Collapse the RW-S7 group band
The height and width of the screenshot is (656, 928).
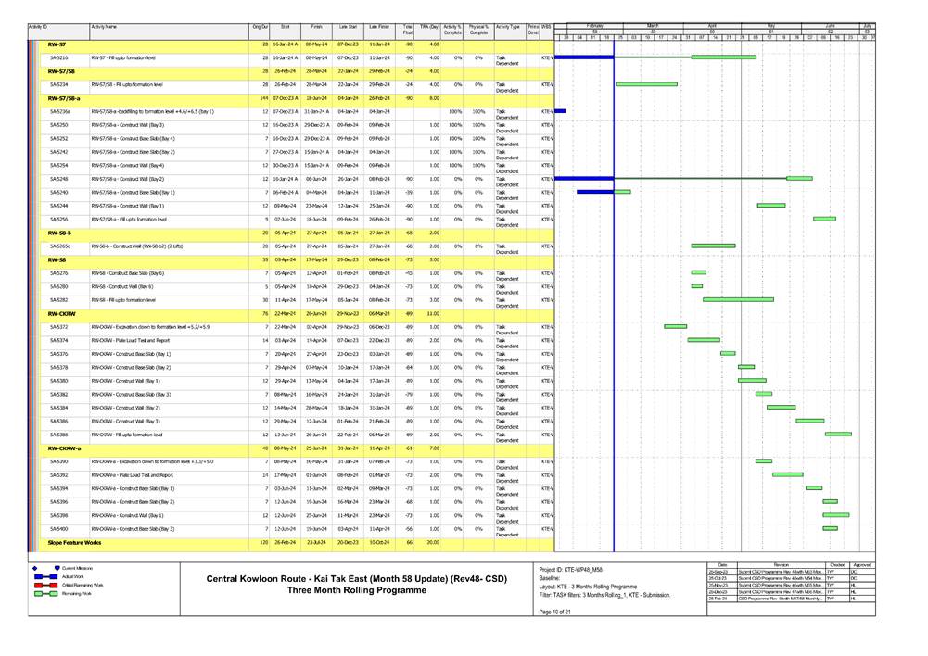click(57, 44)
